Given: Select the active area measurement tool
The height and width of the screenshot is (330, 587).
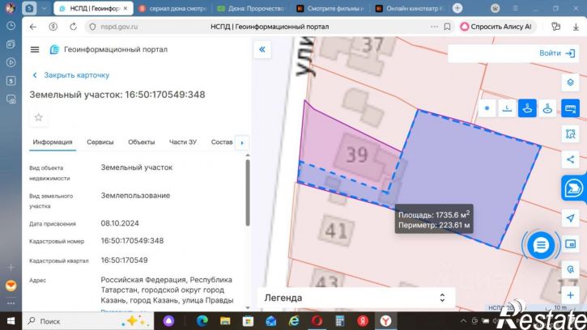Looking at the screenshot, I should pos(527,108).
